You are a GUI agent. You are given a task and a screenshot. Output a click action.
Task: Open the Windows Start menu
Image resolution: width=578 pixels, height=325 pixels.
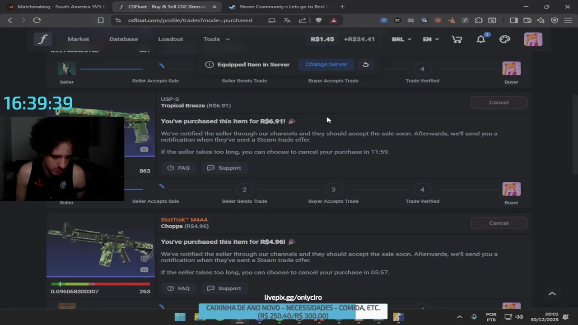(x=180, y=317)
